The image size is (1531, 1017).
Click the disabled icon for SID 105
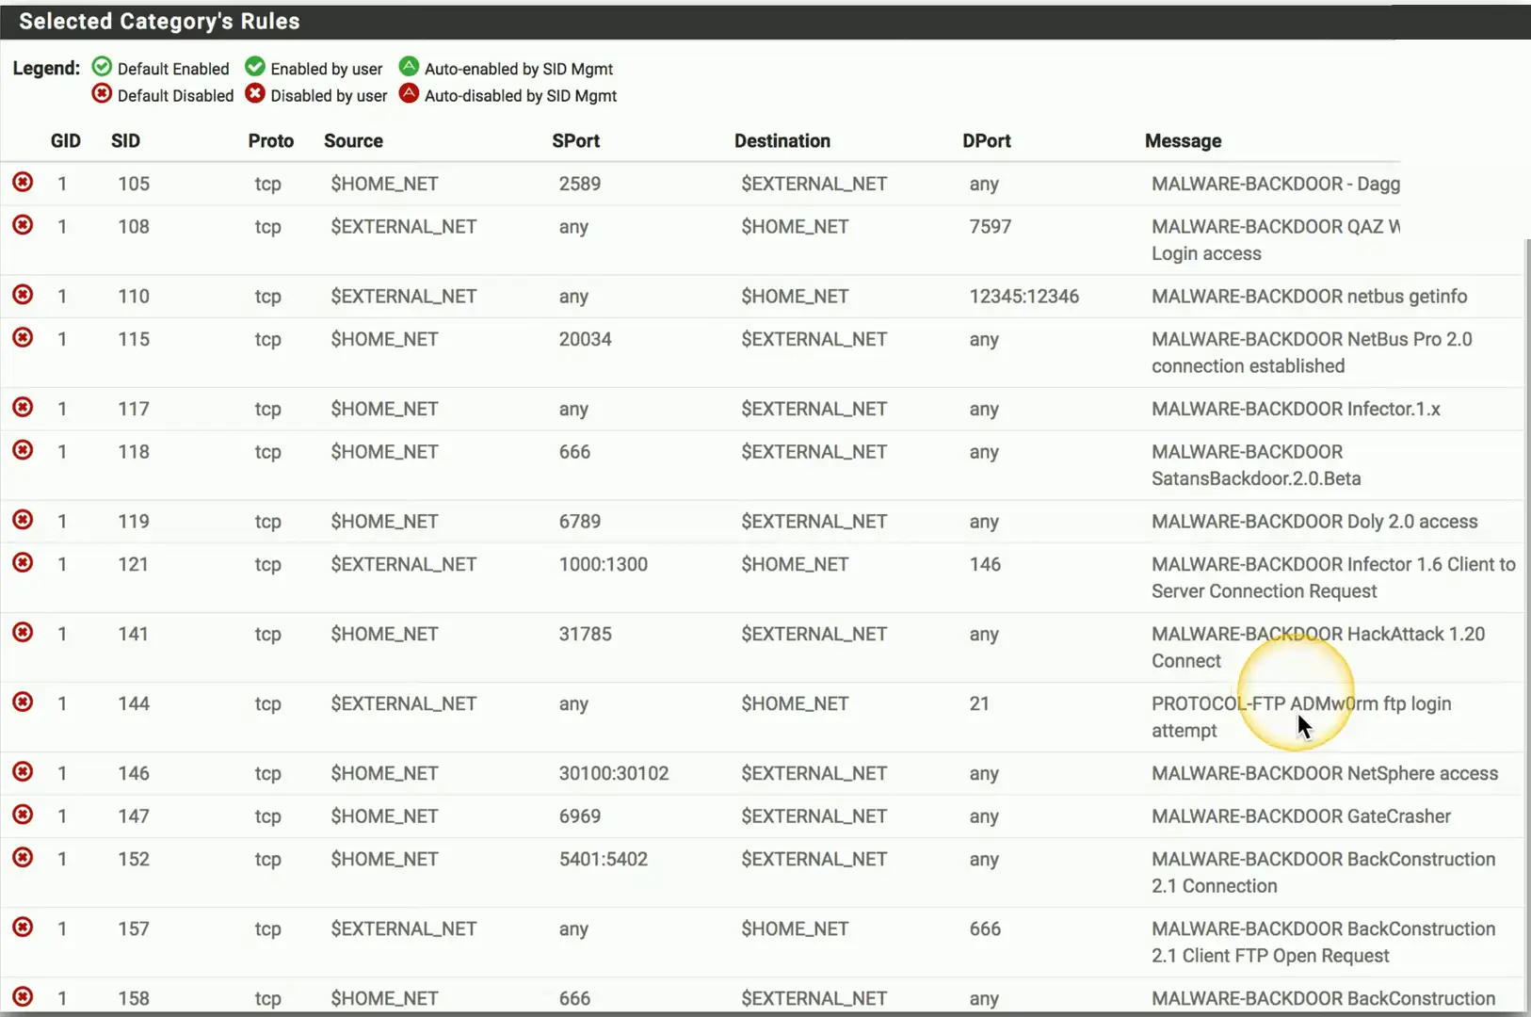pyautogui.click(x=23, y=182)
